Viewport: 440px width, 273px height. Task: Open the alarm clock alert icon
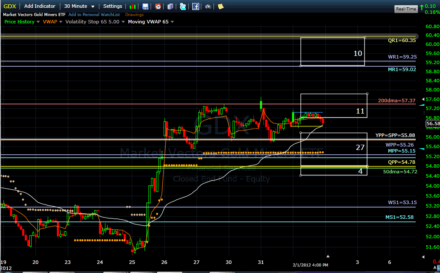tap(158, 6)
